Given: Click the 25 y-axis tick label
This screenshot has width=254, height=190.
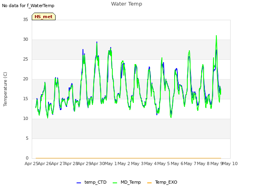Looking at the screenshot, I should click(25, 59).
